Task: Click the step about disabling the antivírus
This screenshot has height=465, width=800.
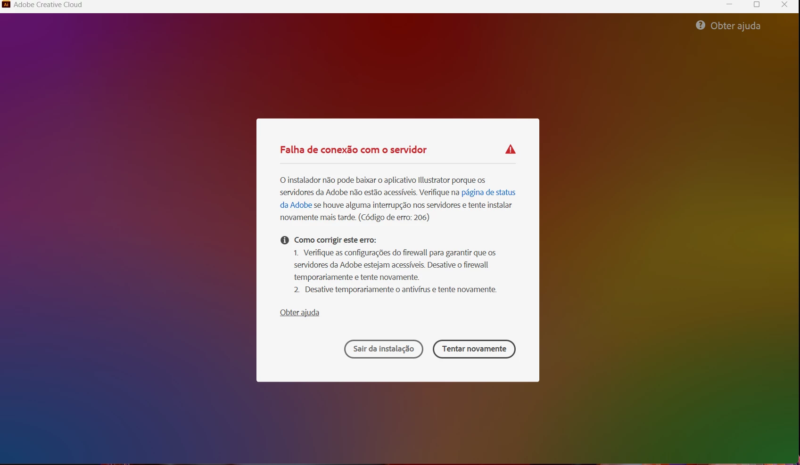Action: point(395,289)
